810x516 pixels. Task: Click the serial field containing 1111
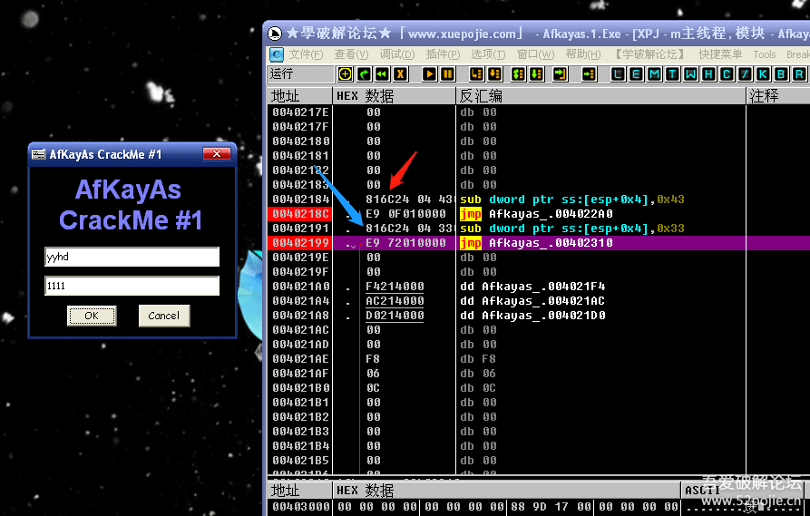pos(132,287)
